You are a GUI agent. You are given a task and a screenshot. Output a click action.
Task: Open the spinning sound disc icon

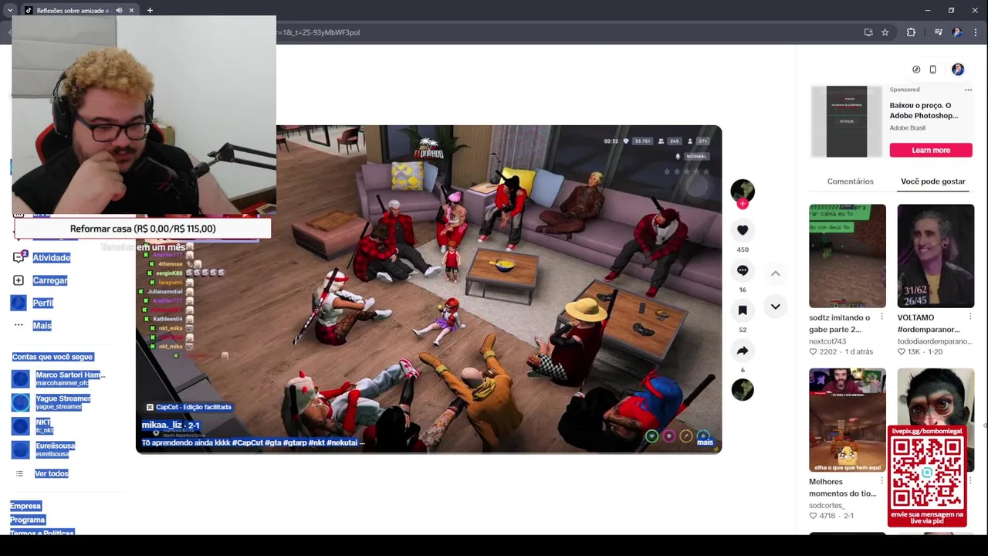743,390
